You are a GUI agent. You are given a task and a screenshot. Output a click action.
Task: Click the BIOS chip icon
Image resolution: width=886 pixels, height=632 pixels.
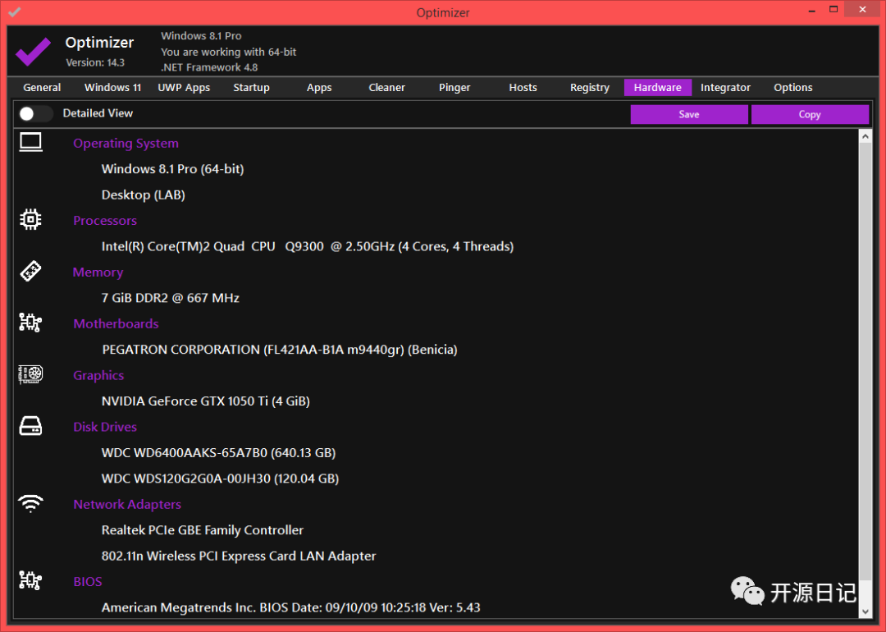pyautogui.click(x=30, y=580)
